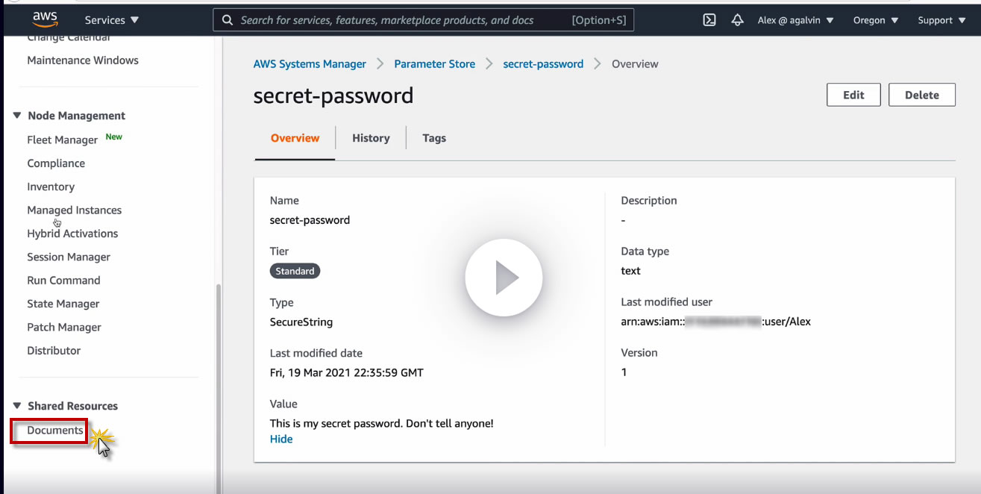Image resolution: width=981 pixels, height=494 pixels.
Task: Play the video overlay button
Action: (504, 278)
